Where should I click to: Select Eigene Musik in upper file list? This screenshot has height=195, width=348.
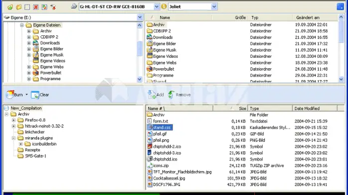click(x=165, y=50)
